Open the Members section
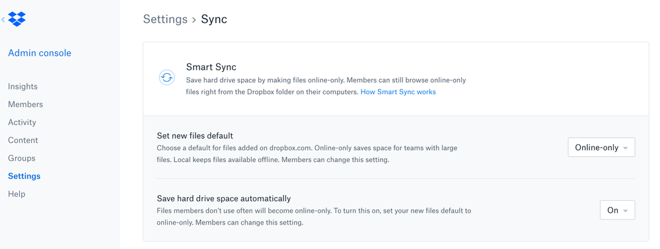 [x=25, y=104]
